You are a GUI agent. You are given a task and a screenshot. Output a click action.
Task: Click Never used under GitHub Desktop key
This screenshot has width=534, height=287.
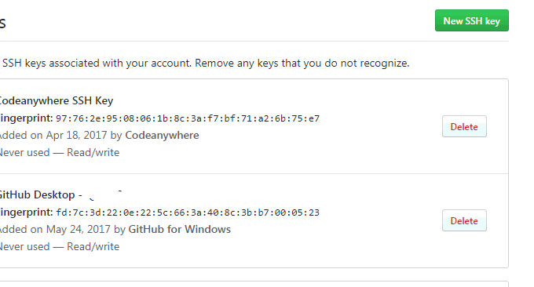(24, 247)
